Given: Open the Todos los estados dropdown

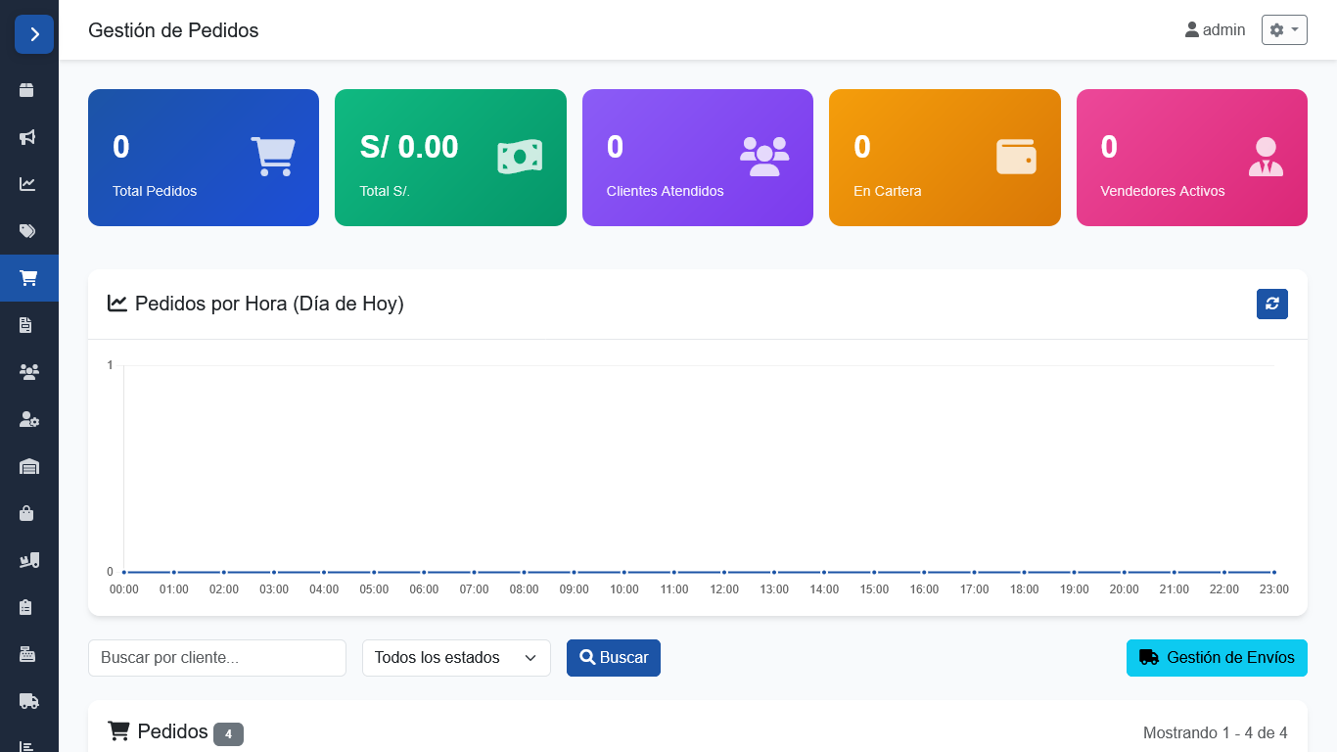Looking at the screenshot, I should [455, 657].
